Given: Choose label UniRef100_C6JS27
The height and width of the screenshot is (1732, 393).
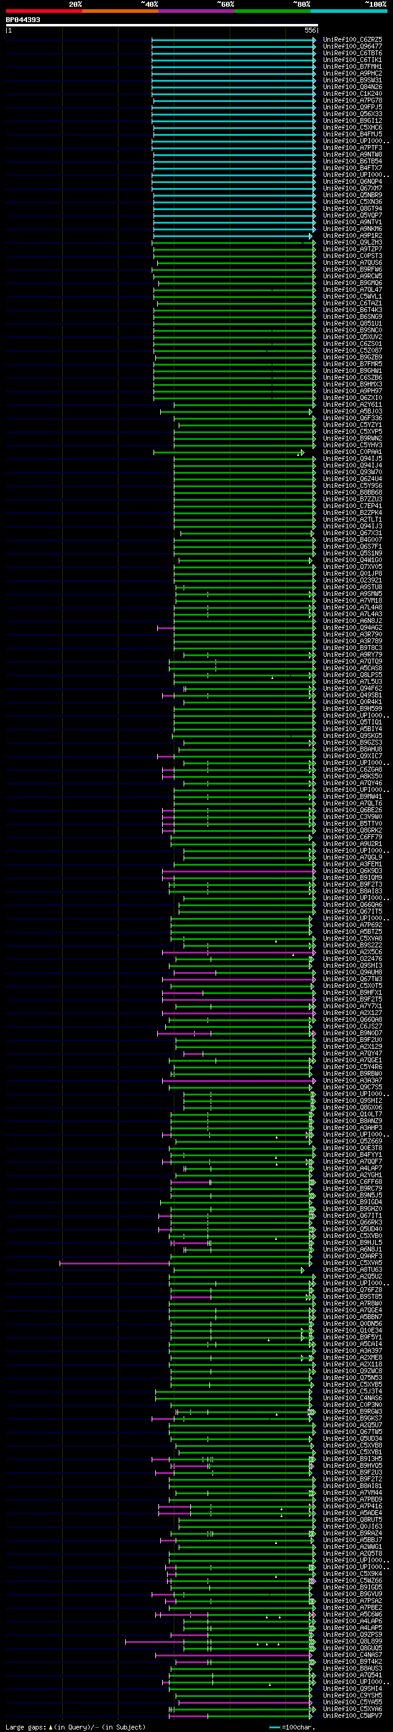Looking at the screenshot, I should 352,1027.
